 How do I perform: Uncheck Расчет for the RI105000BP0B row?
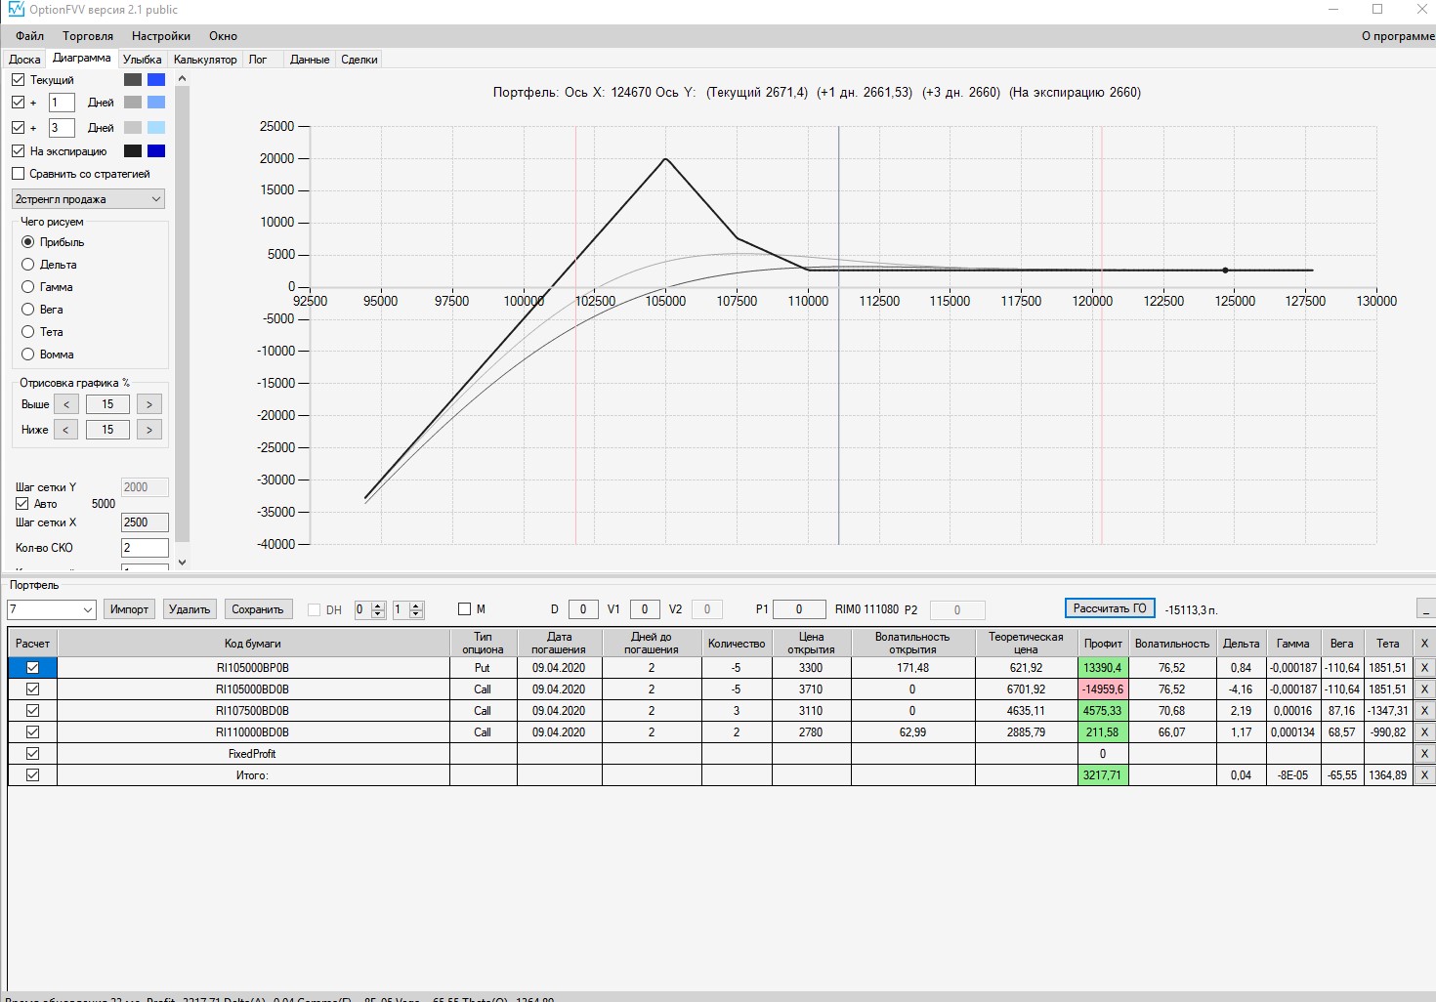click(x=33, y=668)
